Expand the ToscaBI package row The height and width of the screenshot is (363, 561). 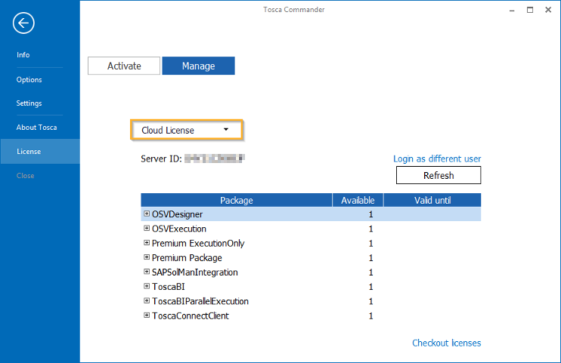(x=147, y=287)
